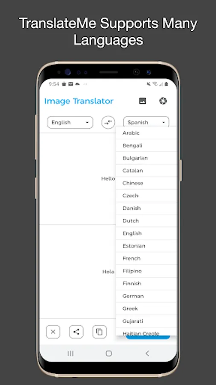The height and width of the screenshot is (385, 216).
Task: Click the Image Translator title
Action: coord(79,101)
